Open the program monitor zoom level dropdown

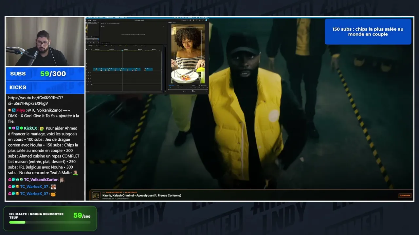180,85
